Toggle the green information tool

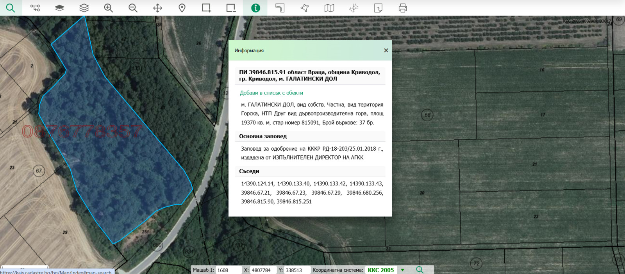pos(255,8)
